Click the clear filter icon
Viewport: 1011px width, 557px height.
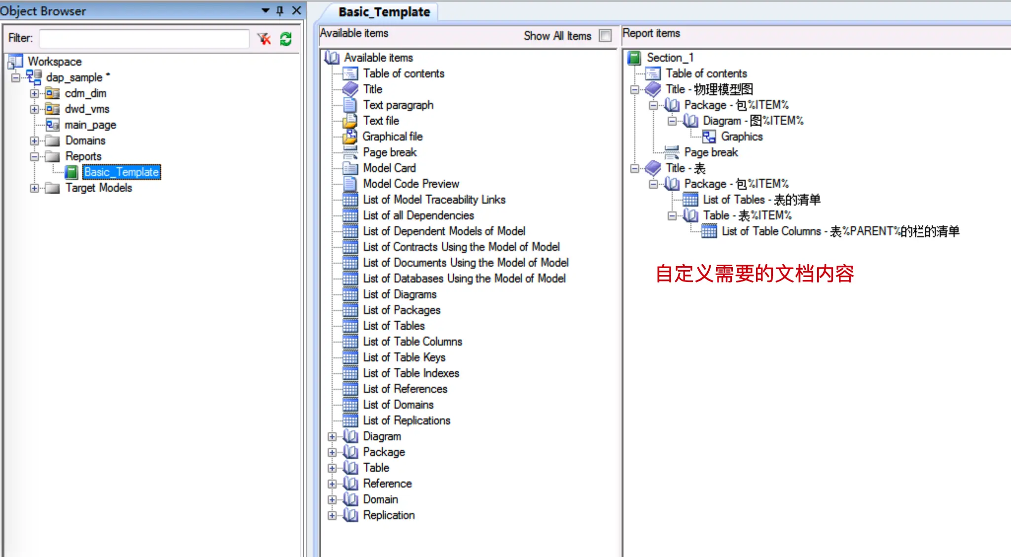tap(264, 38)
